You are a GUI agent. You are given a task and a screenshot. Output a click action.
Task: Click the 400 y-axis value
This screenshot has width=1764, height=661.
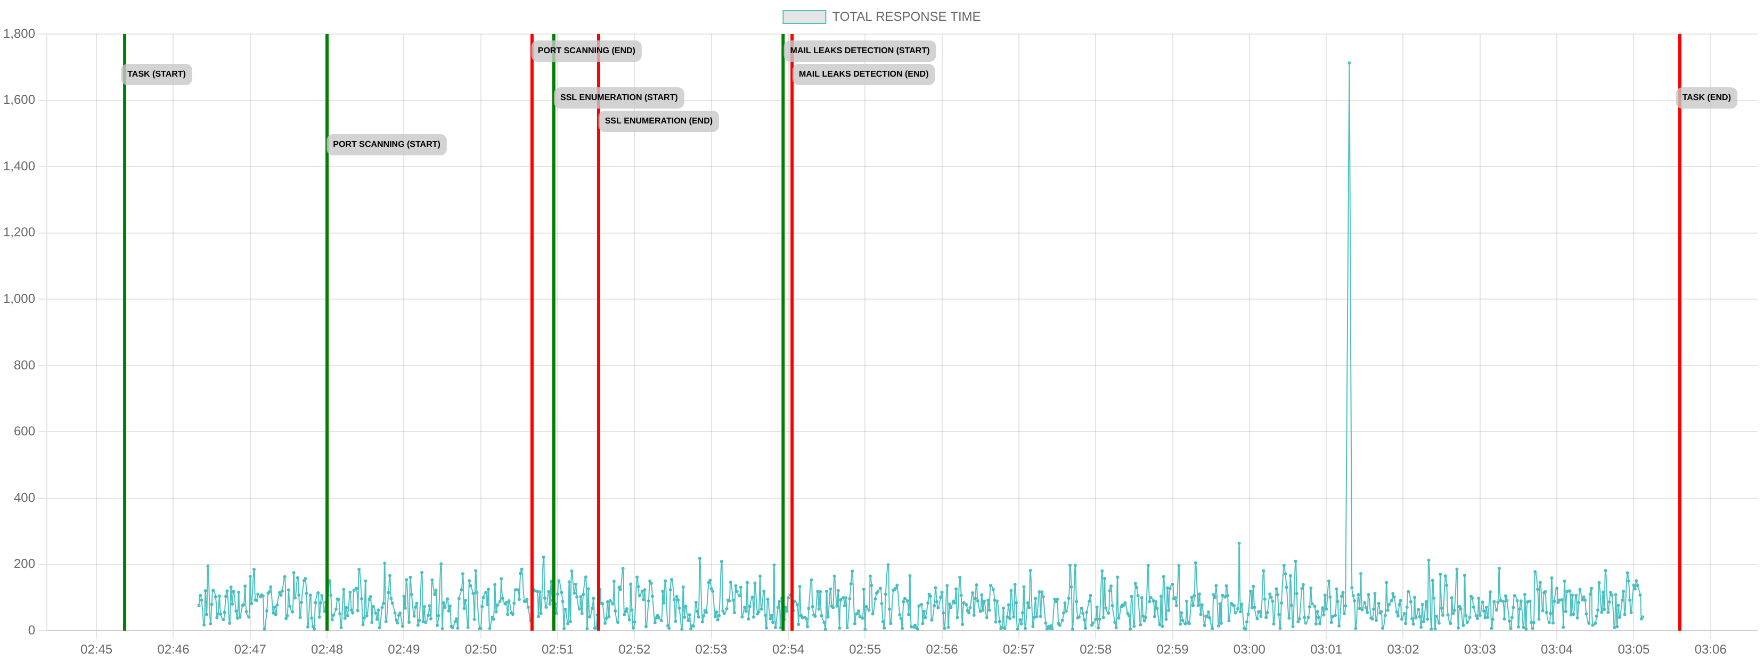tap(24, 498)
